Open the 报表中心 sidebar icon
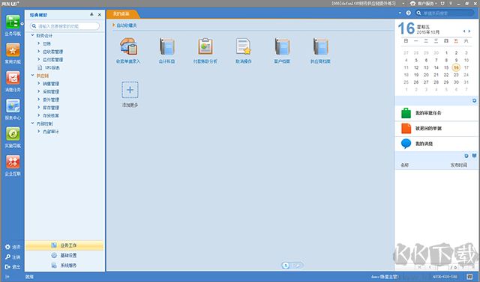The width and height of the screenshot is (480, 282). tap(13, 106)
